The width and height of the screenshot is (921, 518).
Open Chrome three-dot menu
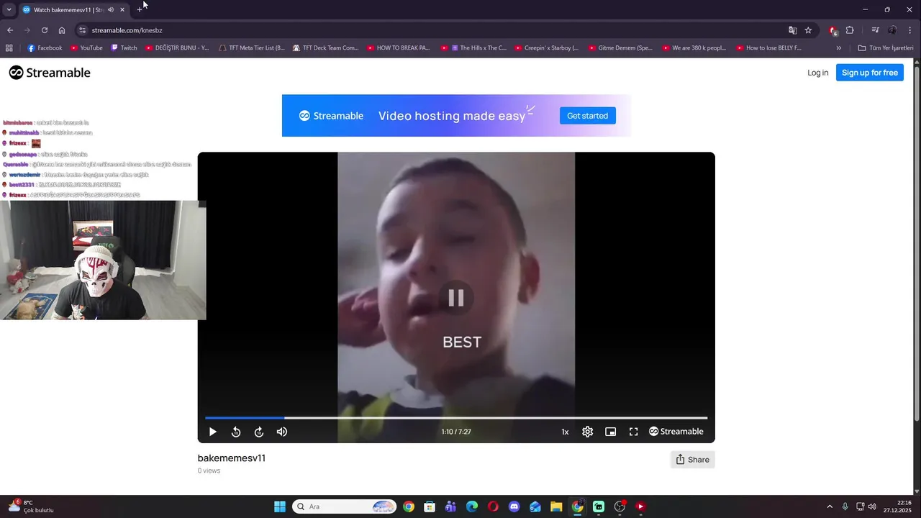coord(910,30)
